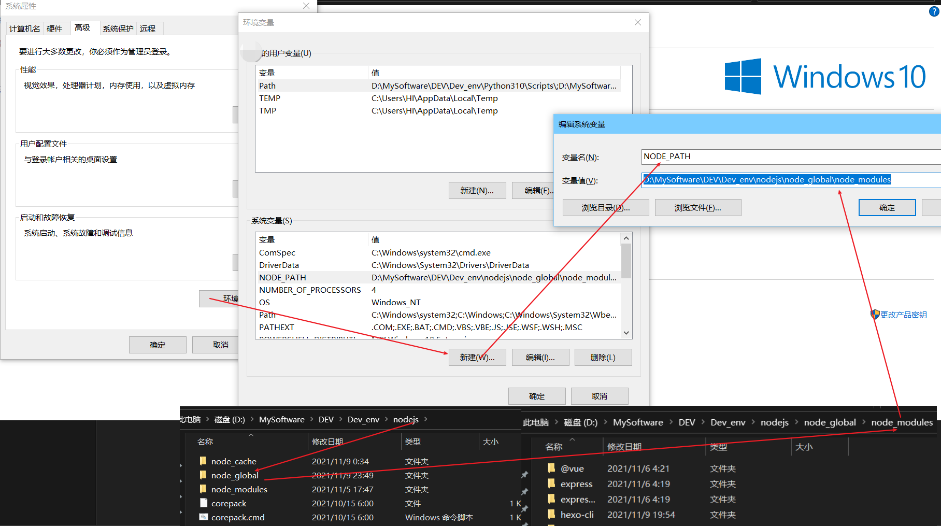Click 删除(L) to delete system variable
Screen dimensions: 941x526
click(x=603, y=357)
